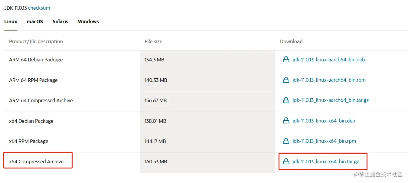Download jdk-11.0.13_linux-aarch64_bin.deb
The height and width of the screenshot is (183, 408).
pyautogui.click(x=328, y=60)
